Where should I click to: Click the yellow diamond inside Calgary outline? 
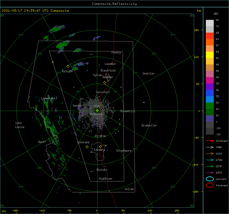pos(101,147)
